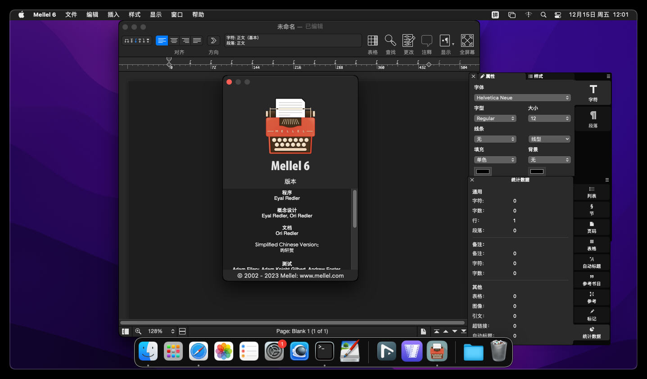The height and width of the screenshot is (379, 647).
Task: Open the 填充 fill dropdown set to 单色
Action: coord(495,160)
